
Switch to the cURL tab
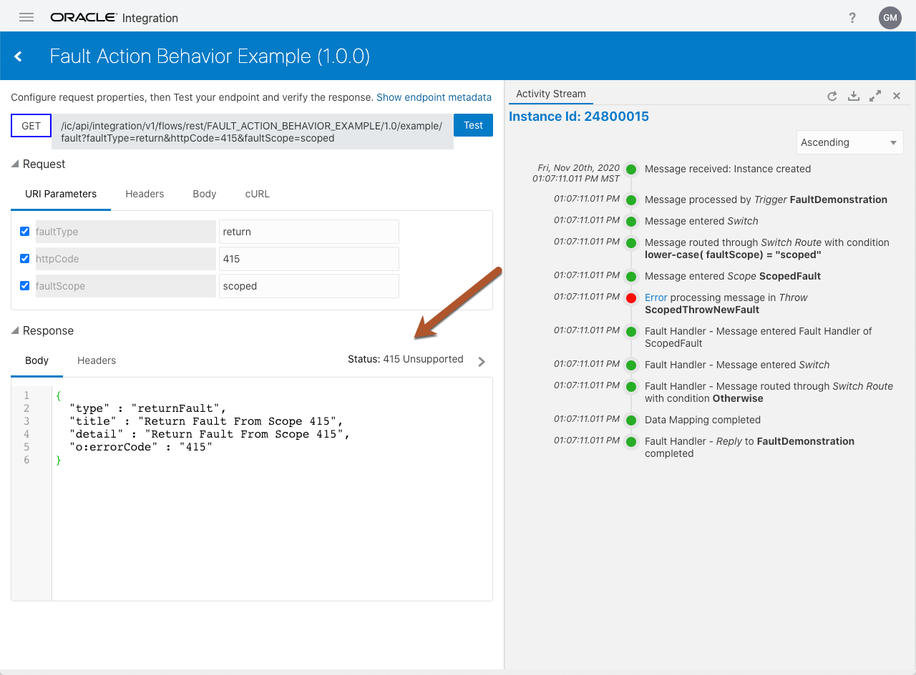pyautogui.click(x=257, y=194)
